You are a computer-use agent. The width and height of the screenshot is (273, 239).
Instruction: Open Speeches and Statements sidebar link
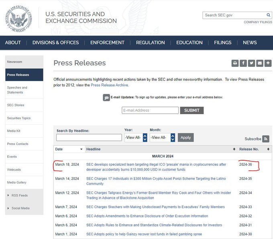click(24, 90)
